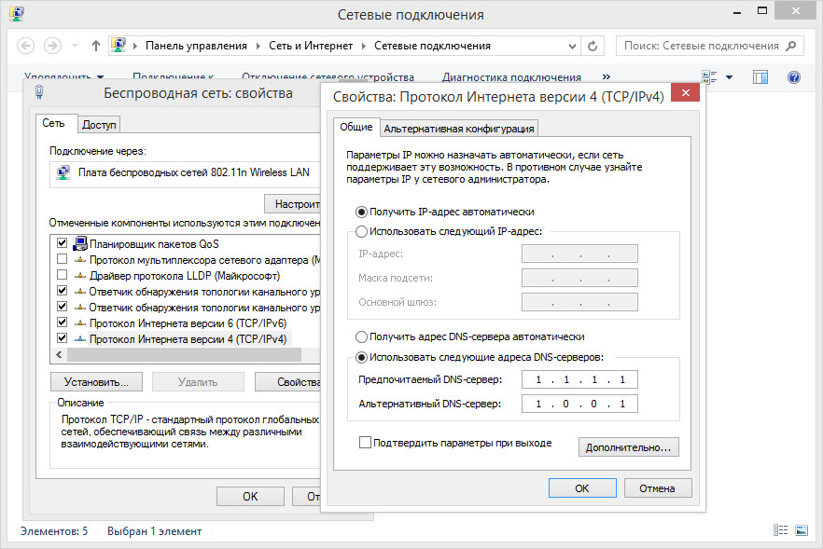Navigate to Панель управления in the breadcrumb
Viewport: 823px width, 549px height.
(196, 47)
